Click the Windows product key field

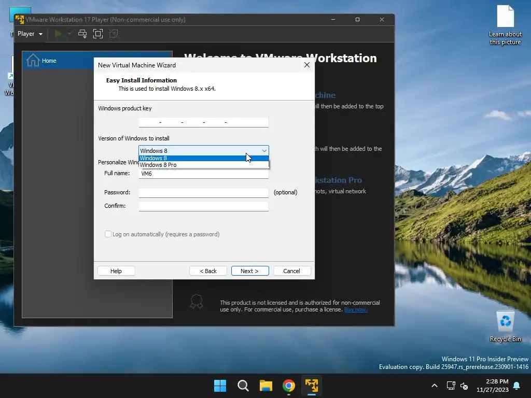(x=203, y=122)
